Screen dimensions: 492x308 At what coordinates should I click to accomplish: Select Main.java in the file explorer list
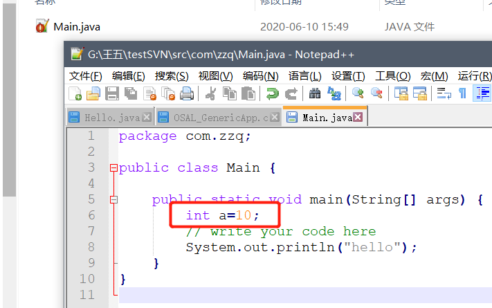pyautogui.click(x=77, y=27)
